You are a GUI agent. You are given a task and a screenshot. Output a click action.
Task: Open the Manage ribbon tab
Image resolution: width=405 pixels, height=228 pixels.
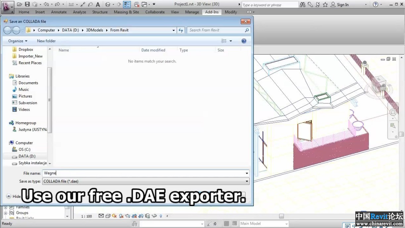192,12
